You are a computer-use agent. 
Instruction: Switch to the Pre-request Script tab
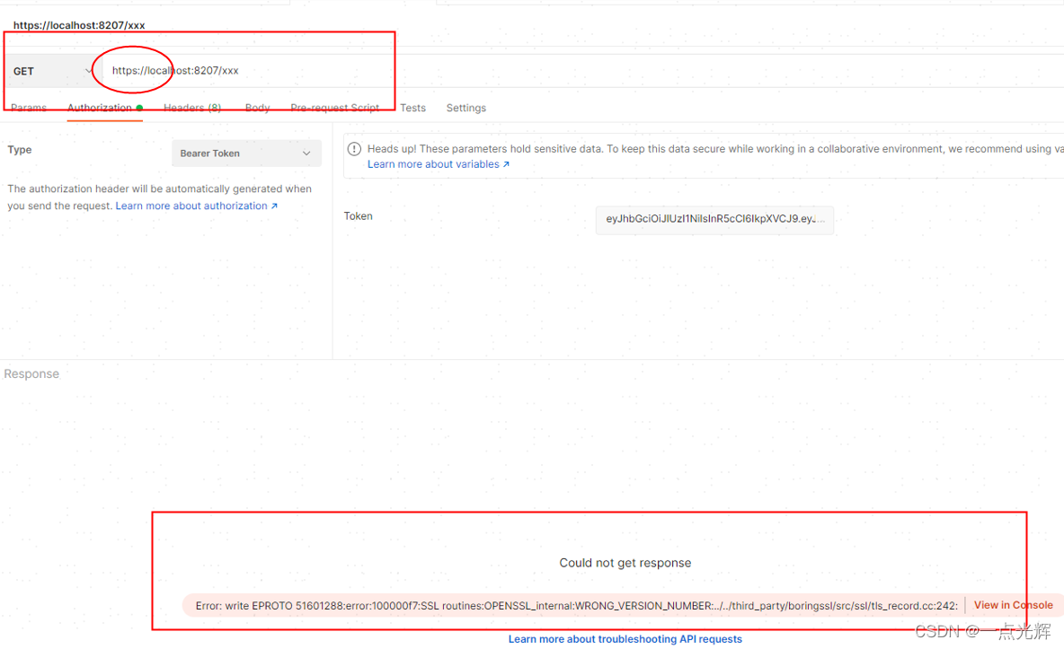pyautogui.click(x=334, y=107)
